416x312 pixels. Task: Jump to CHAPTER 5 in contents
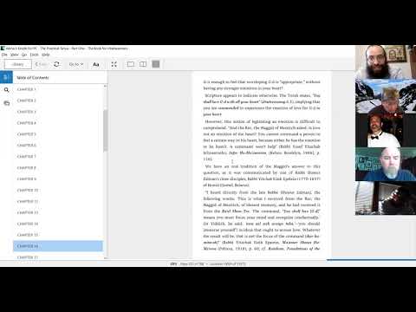(27, 134)
